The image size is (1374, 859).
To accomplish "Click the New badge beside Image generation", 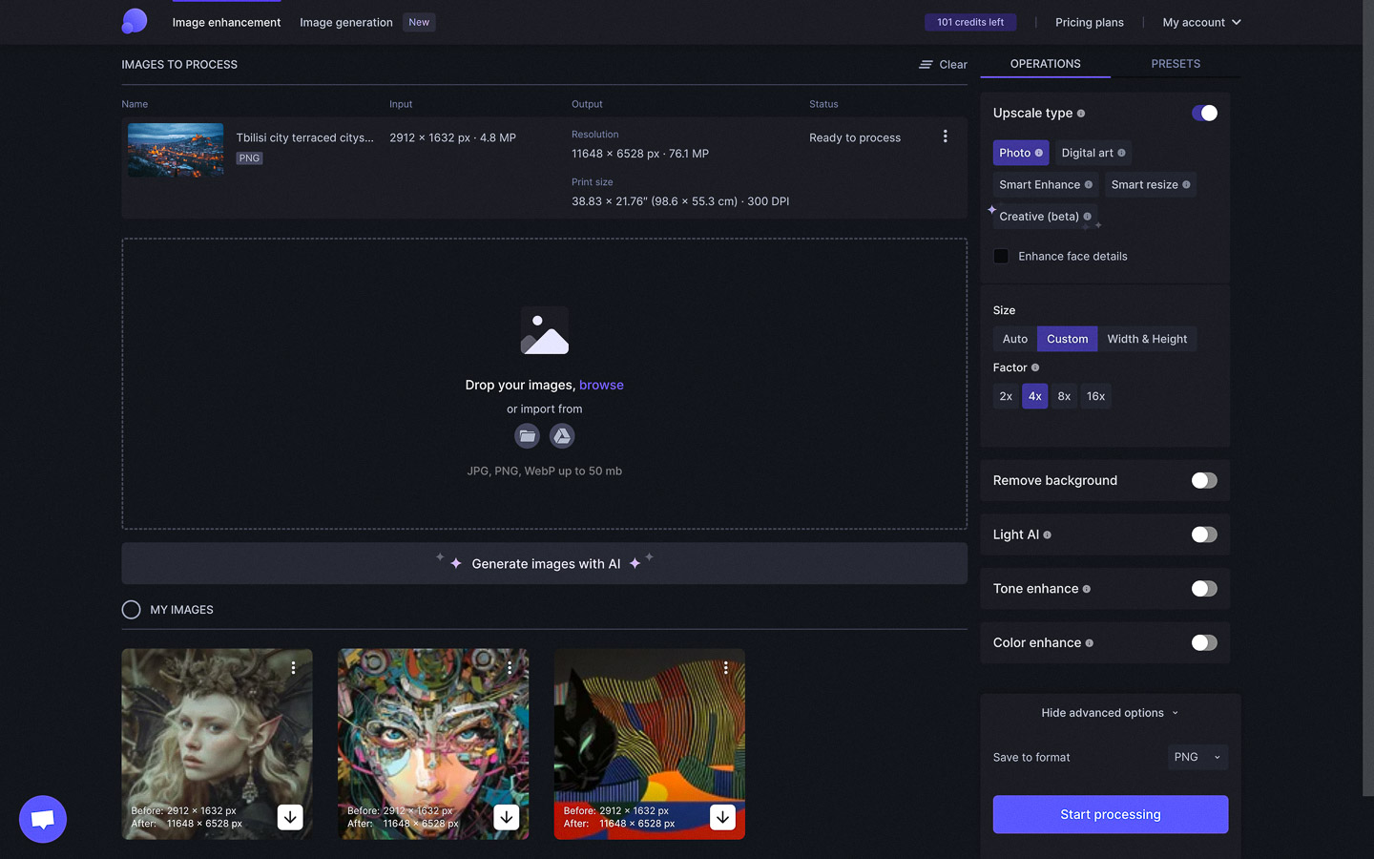I will [419, 22].
